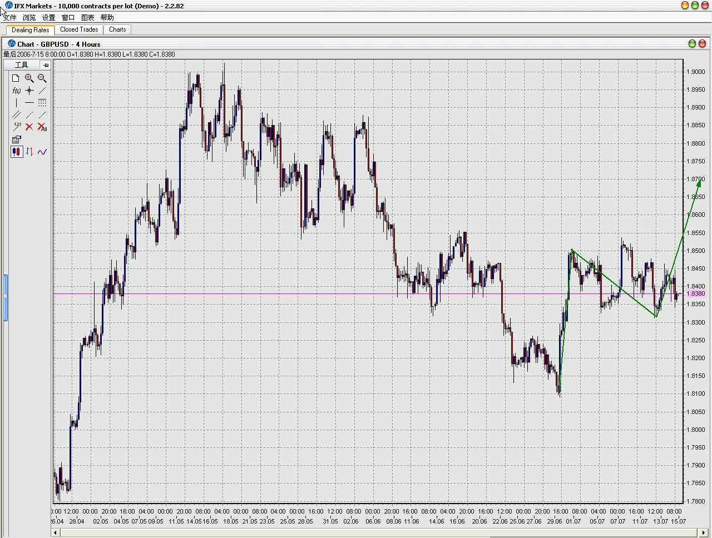Switch to bar chart style
Image resolution: width=712 pixels, height=538 pixels.
click(x=29, y=152)
